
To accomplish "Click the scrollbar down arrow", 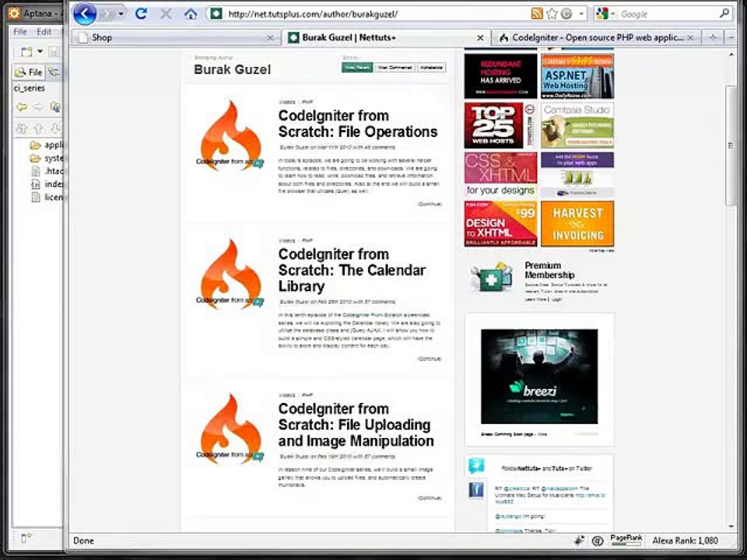I will (731, 527).
